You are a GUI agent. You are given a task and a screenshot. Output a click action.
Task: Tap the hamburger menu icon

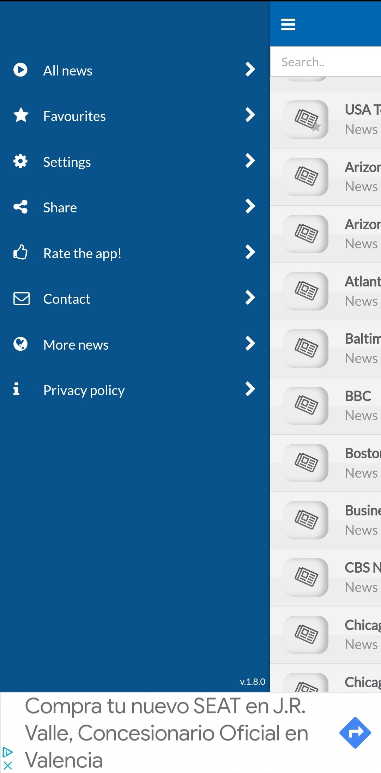[288, 24]
